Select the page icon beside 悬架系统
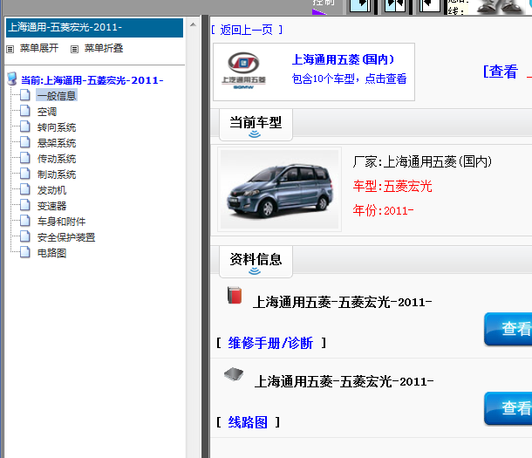The image size is (532, 458). coord(24,142)
